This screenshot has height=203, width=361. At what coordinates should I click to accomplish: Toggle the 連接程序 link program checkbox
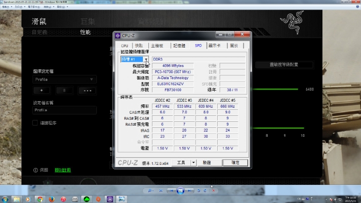(35, 123)
